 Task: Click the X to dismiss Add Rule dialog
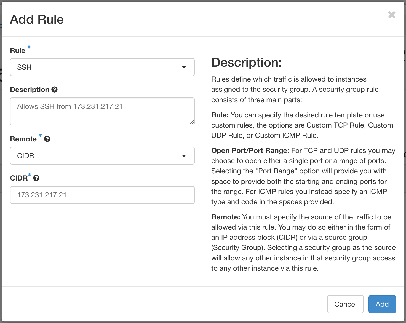point(392,15)
